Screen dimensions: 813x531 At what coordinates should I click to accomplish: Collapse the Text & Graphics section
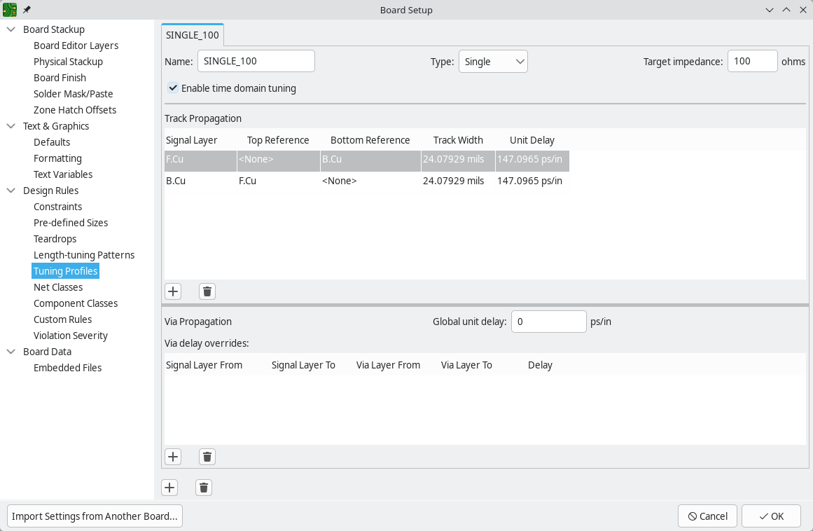point(11,126)
